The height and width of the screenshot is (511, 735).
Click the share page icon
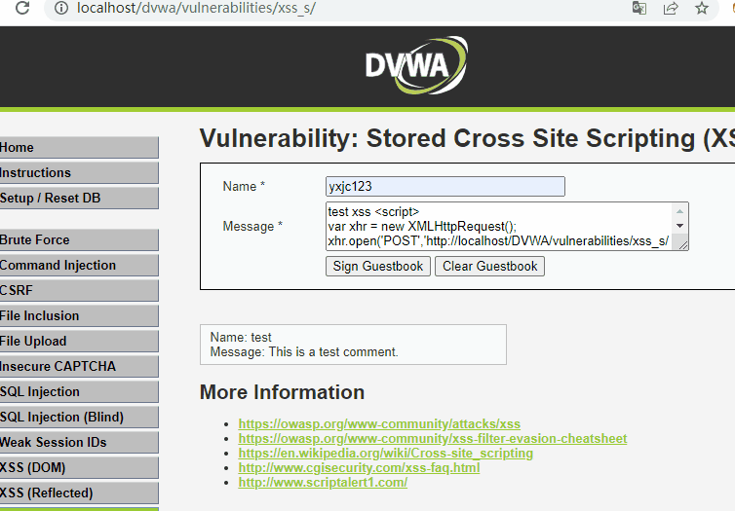point(671,8)
